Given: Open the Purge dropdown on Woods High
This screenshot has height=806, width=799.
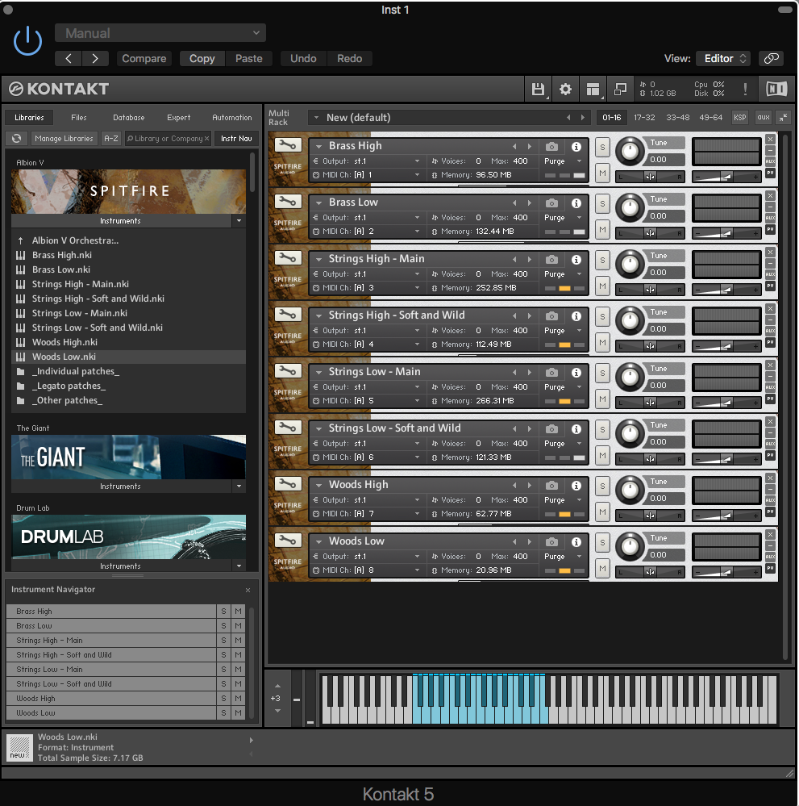Looking at the screenshot, I should [579, 500].
